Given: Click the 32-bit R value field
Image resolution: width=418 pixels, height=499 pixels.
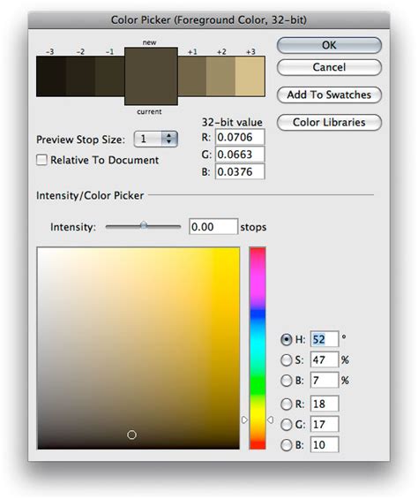Looking at the screenshot, I should pos(240,137).
